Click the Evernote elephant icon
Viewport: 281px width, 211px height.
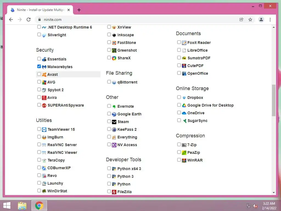[x=114, y=107]
